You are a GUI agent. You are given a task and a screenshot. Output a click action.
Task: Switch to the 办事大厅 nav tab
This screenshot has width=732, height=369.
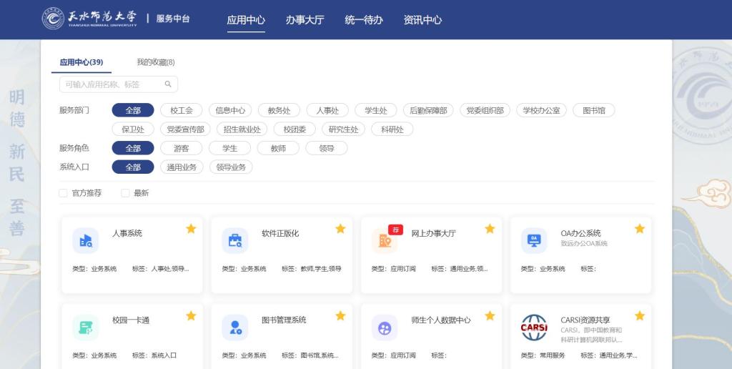click(x=305, y=20)
